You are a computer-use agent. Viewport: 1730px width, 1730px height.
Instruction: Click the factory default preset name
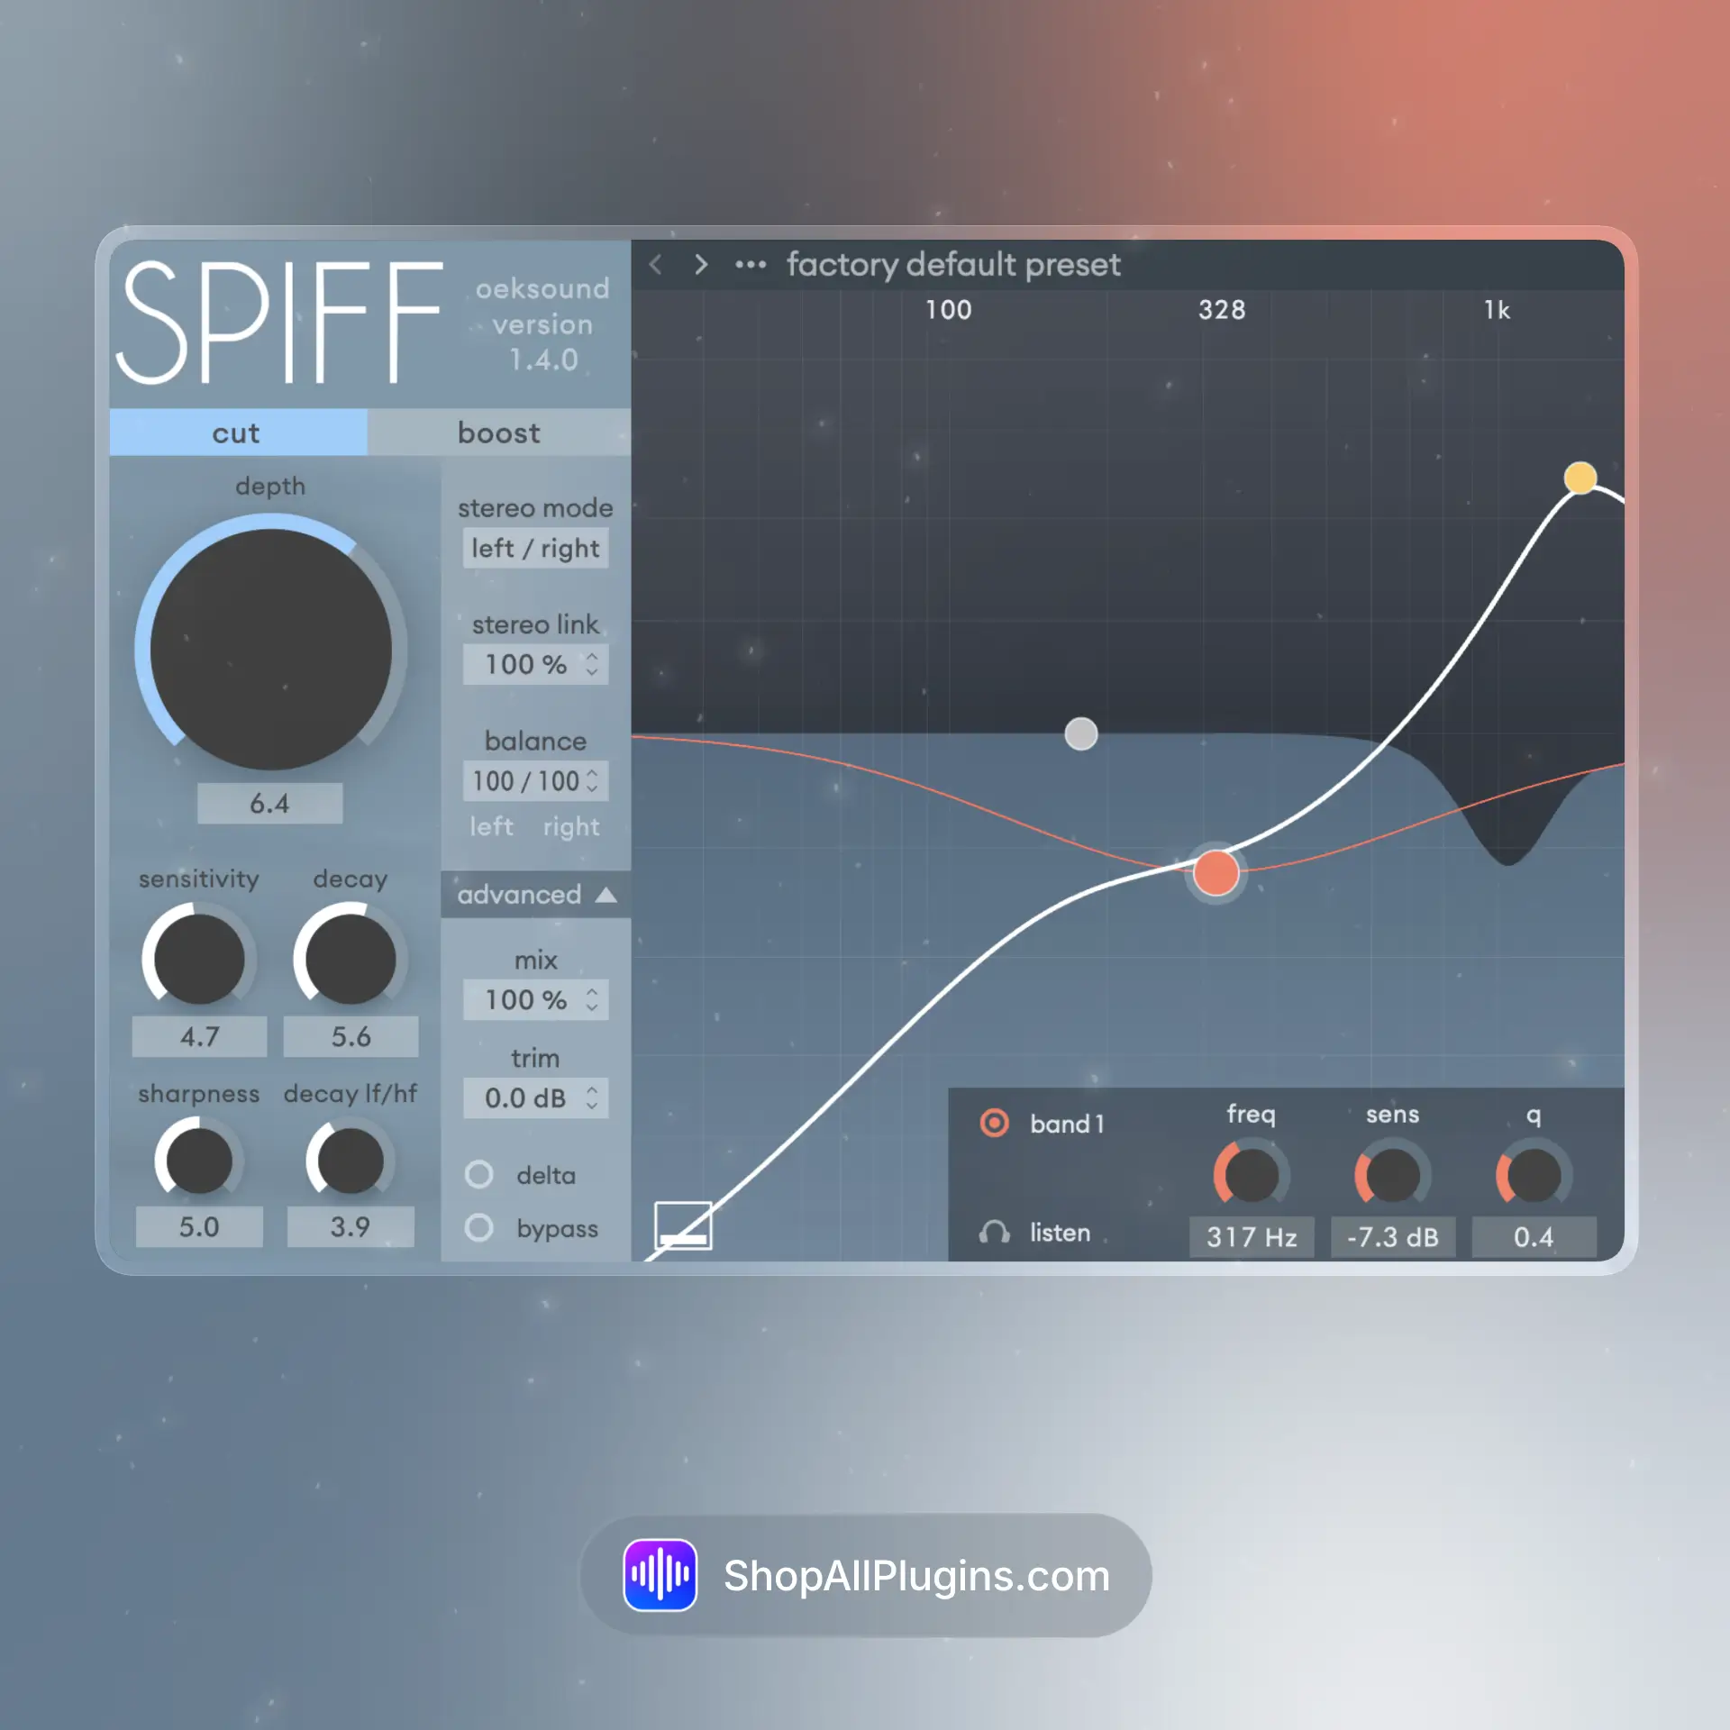tap(952, 264)
